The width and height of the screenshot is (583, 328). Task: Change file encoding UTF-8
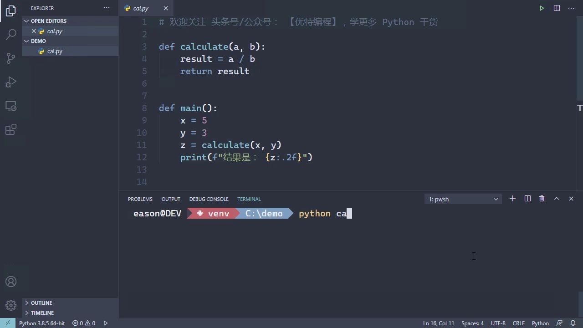pos(498,323)
